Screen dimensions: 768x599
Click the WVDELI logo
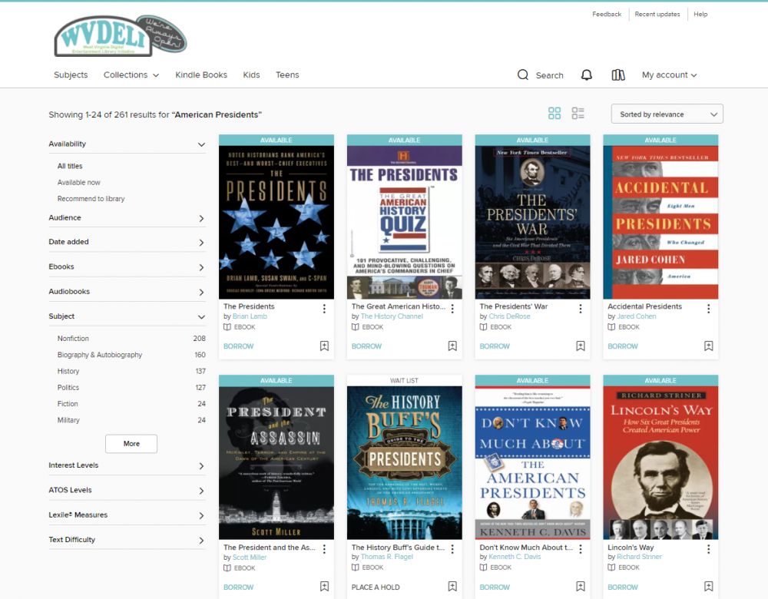coord(120,36)
